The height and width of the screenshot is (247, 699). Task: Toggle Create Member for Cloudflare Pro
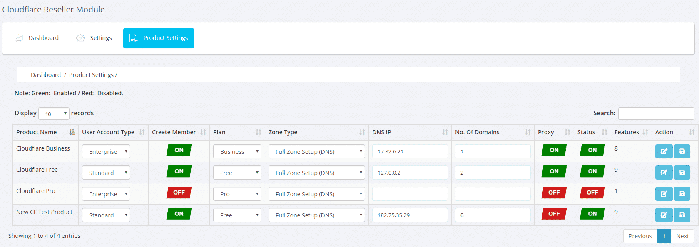(x=179, y=193)
